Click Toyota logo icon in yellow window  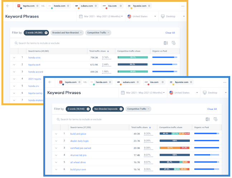tap(19, 6)
